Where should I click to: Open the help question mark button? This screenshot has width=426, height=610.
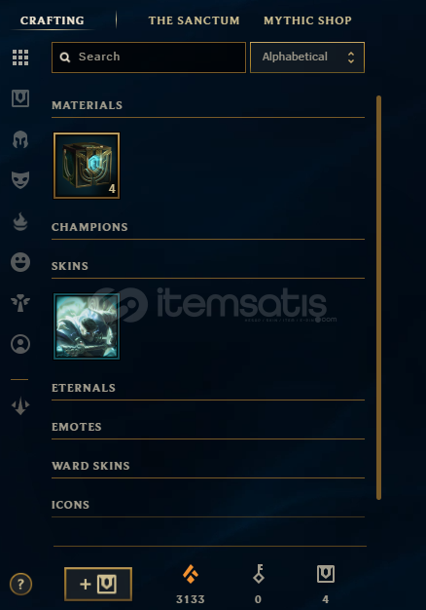click(20, 584)
